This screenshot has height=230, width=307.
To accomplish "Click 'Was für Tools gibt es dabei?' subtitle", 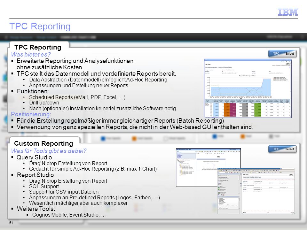I will [49, 151].
